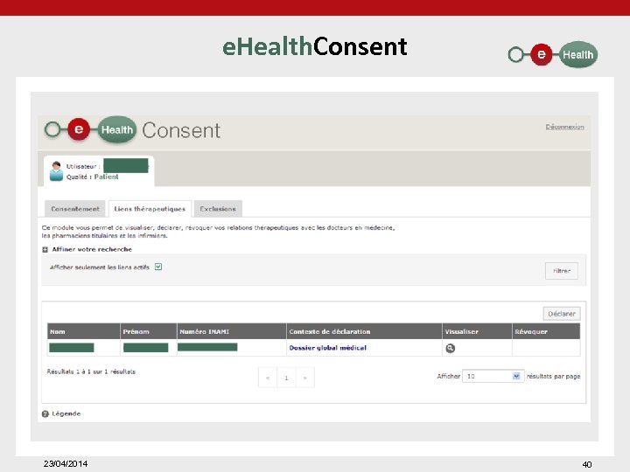Viewport: 630px width, 472px height.
Task: Click the magnifier Visualiser icon in the row
Action: click(450, 349)
